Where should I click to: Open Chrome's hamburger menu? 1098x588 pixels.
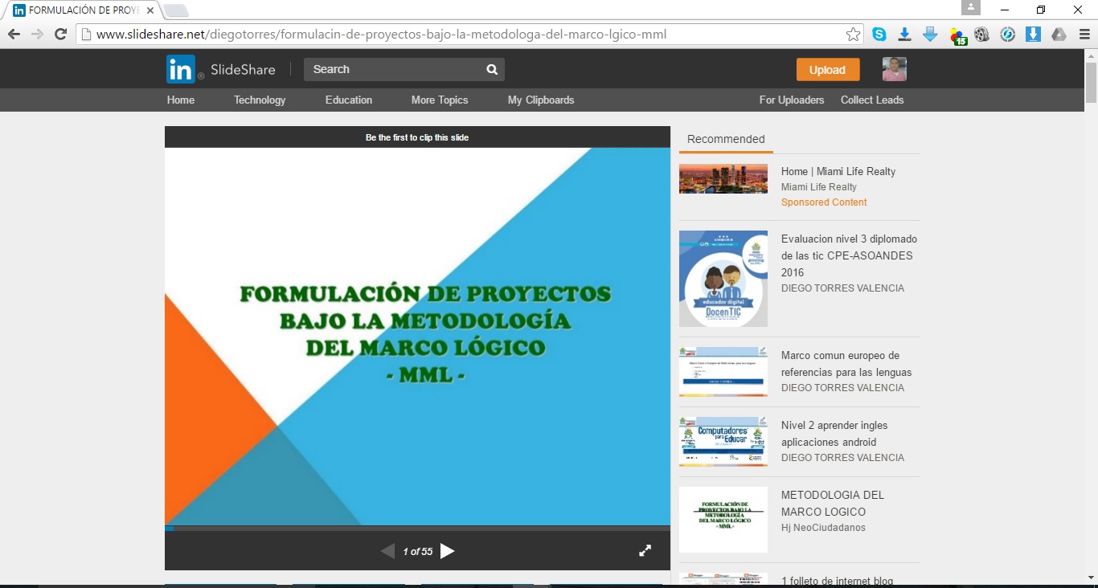[x=1085, y=35]
